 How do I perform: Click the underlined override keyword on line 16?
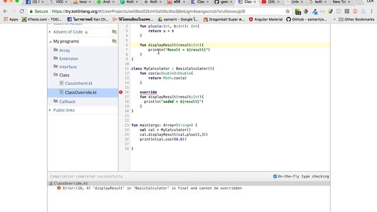(148, 92)
